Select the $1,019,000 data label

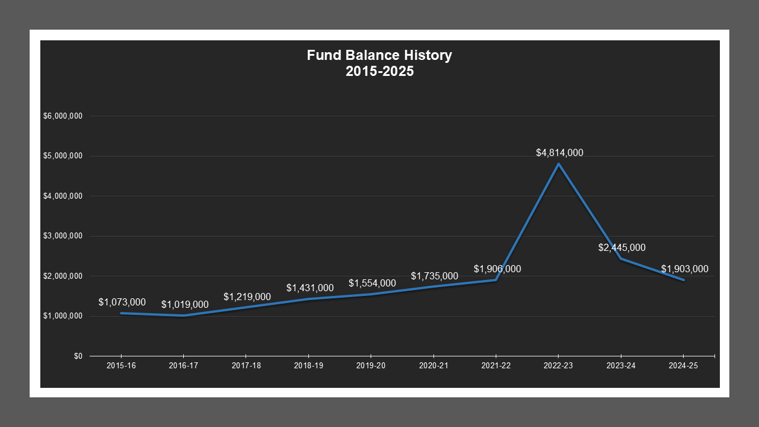pos(184,305)
